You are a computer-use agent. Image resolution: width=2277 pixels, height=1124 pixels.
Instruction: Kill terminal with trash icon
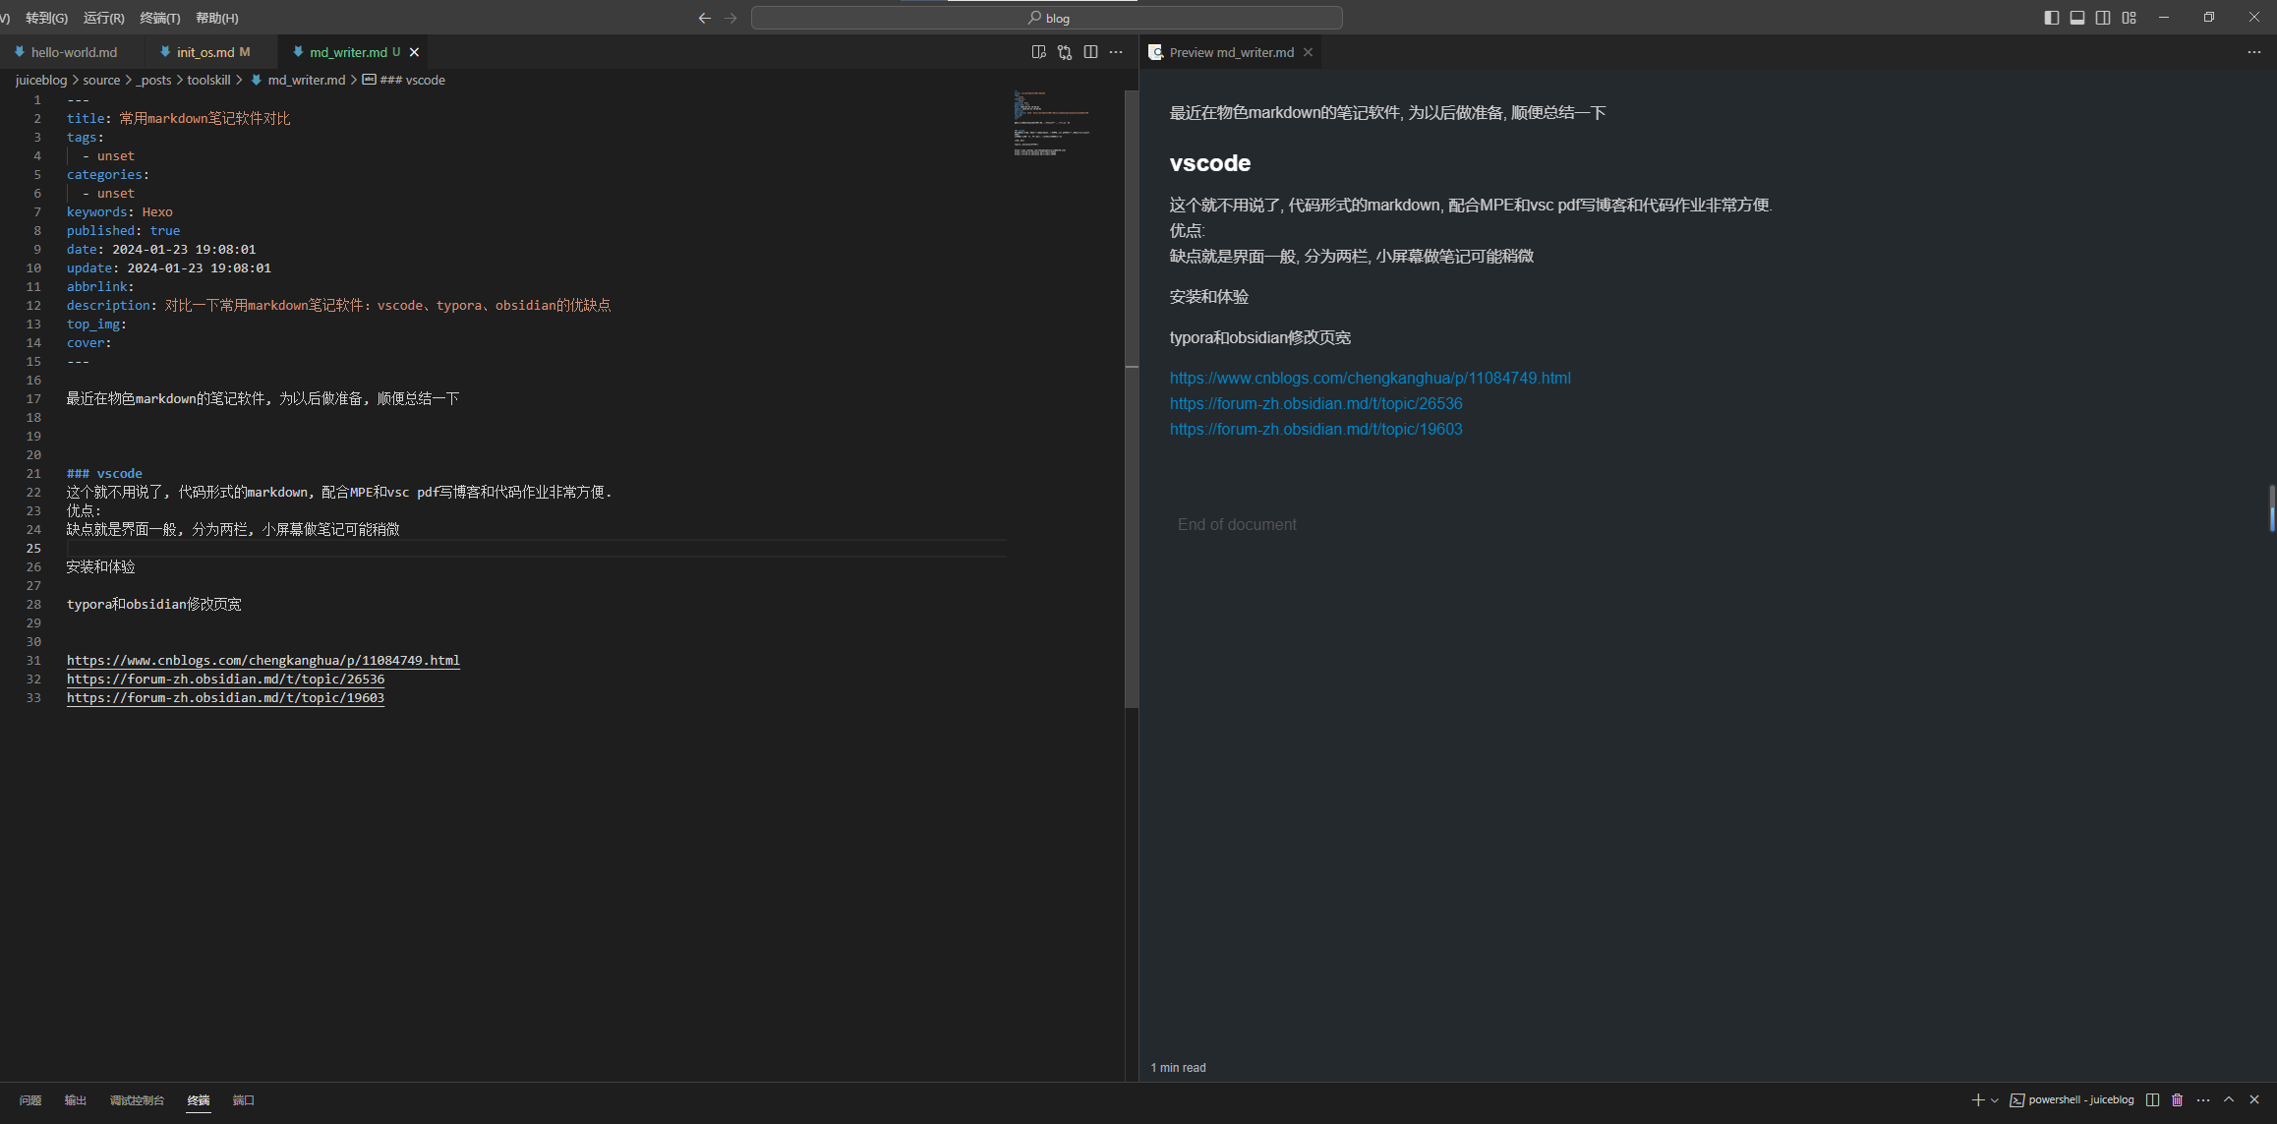tap(2178, 1099)
